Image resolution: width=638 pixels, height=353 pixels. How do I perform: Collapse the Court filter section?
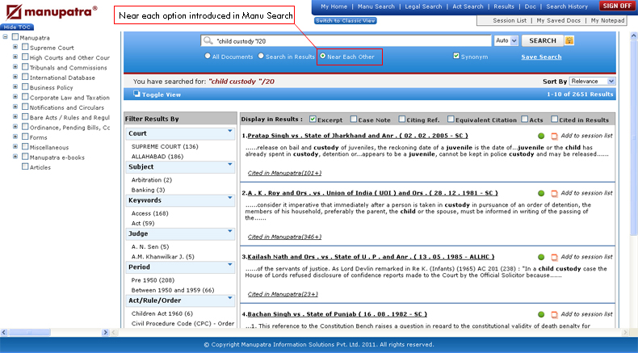(230, 131)
